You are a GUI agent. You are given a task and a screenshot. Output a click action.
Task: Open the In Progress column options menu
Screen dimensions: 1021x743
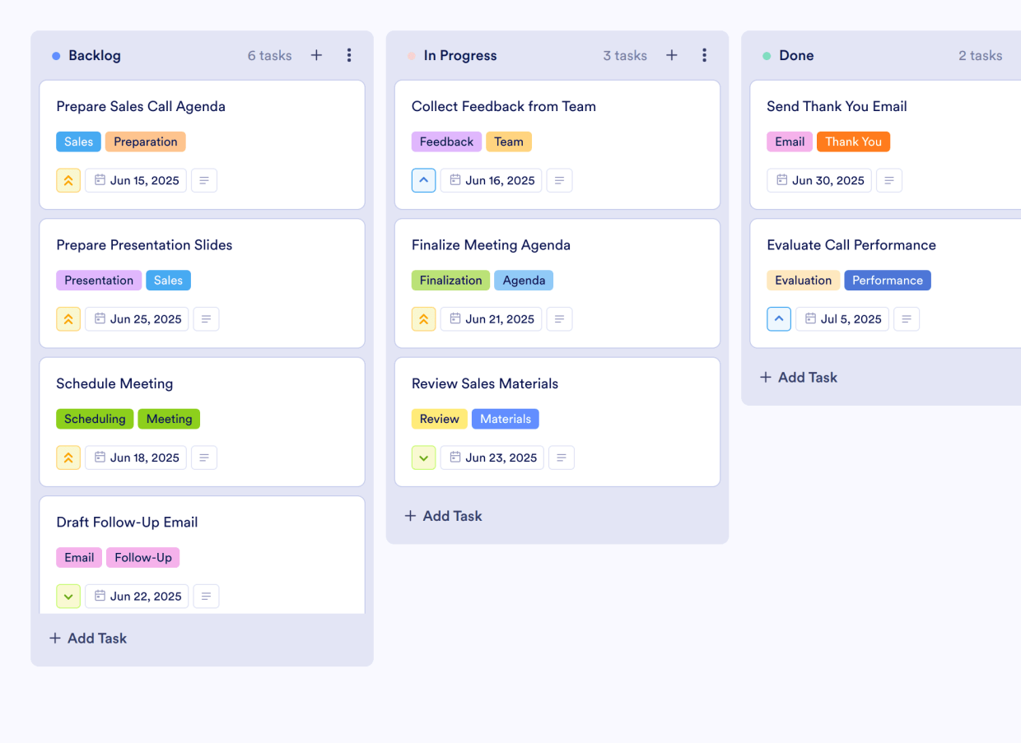point(704,55)
